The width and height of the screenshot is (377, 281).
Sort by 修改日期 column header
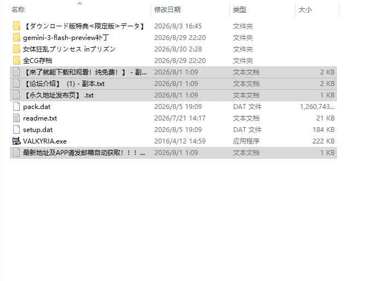[167, 10]
